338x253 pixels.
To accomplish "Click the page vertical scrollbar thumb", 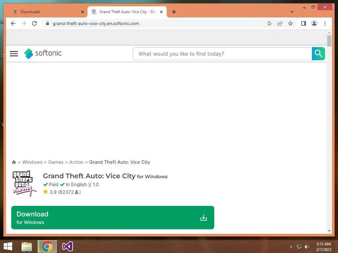I will pyautogui.click(x=329, y=41).
